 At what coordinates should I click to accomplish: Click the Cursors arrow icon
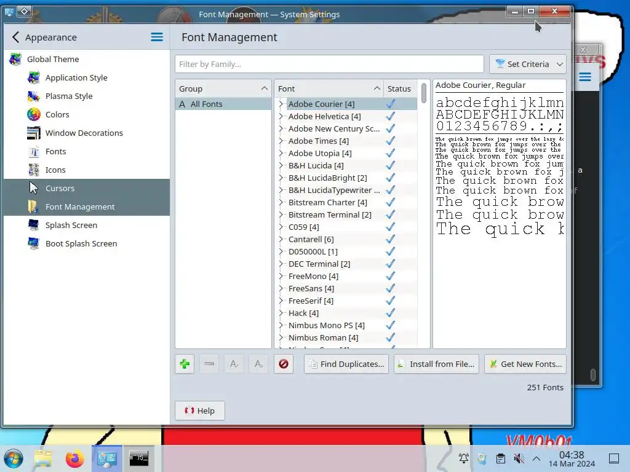(x=34, y=188)
